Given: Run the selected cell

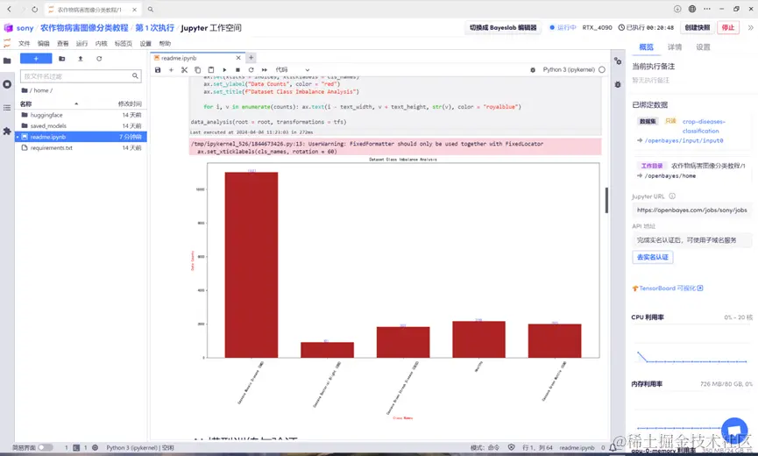Looking at the screenshot, I should pyautogui.click(x=224, y=70).
